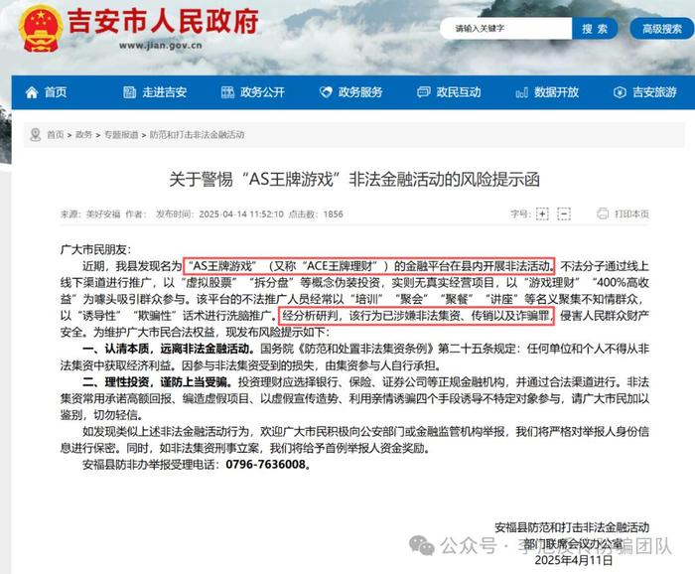The image size is (695, 574).
Task: Click the 走进吉安 document icon
Action: click(129, 92)
